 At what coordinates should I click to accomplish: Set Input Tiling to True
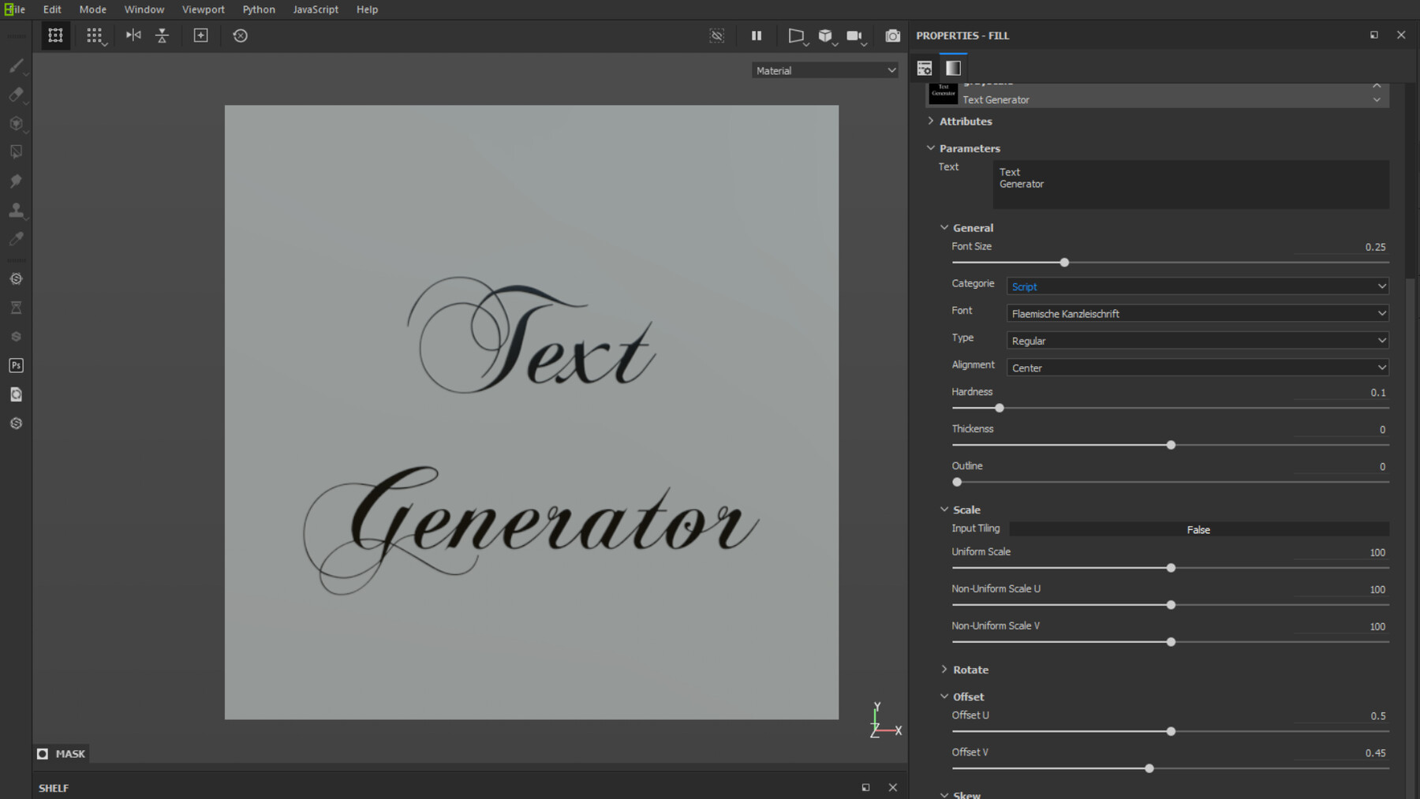(x=1198, y=529)
